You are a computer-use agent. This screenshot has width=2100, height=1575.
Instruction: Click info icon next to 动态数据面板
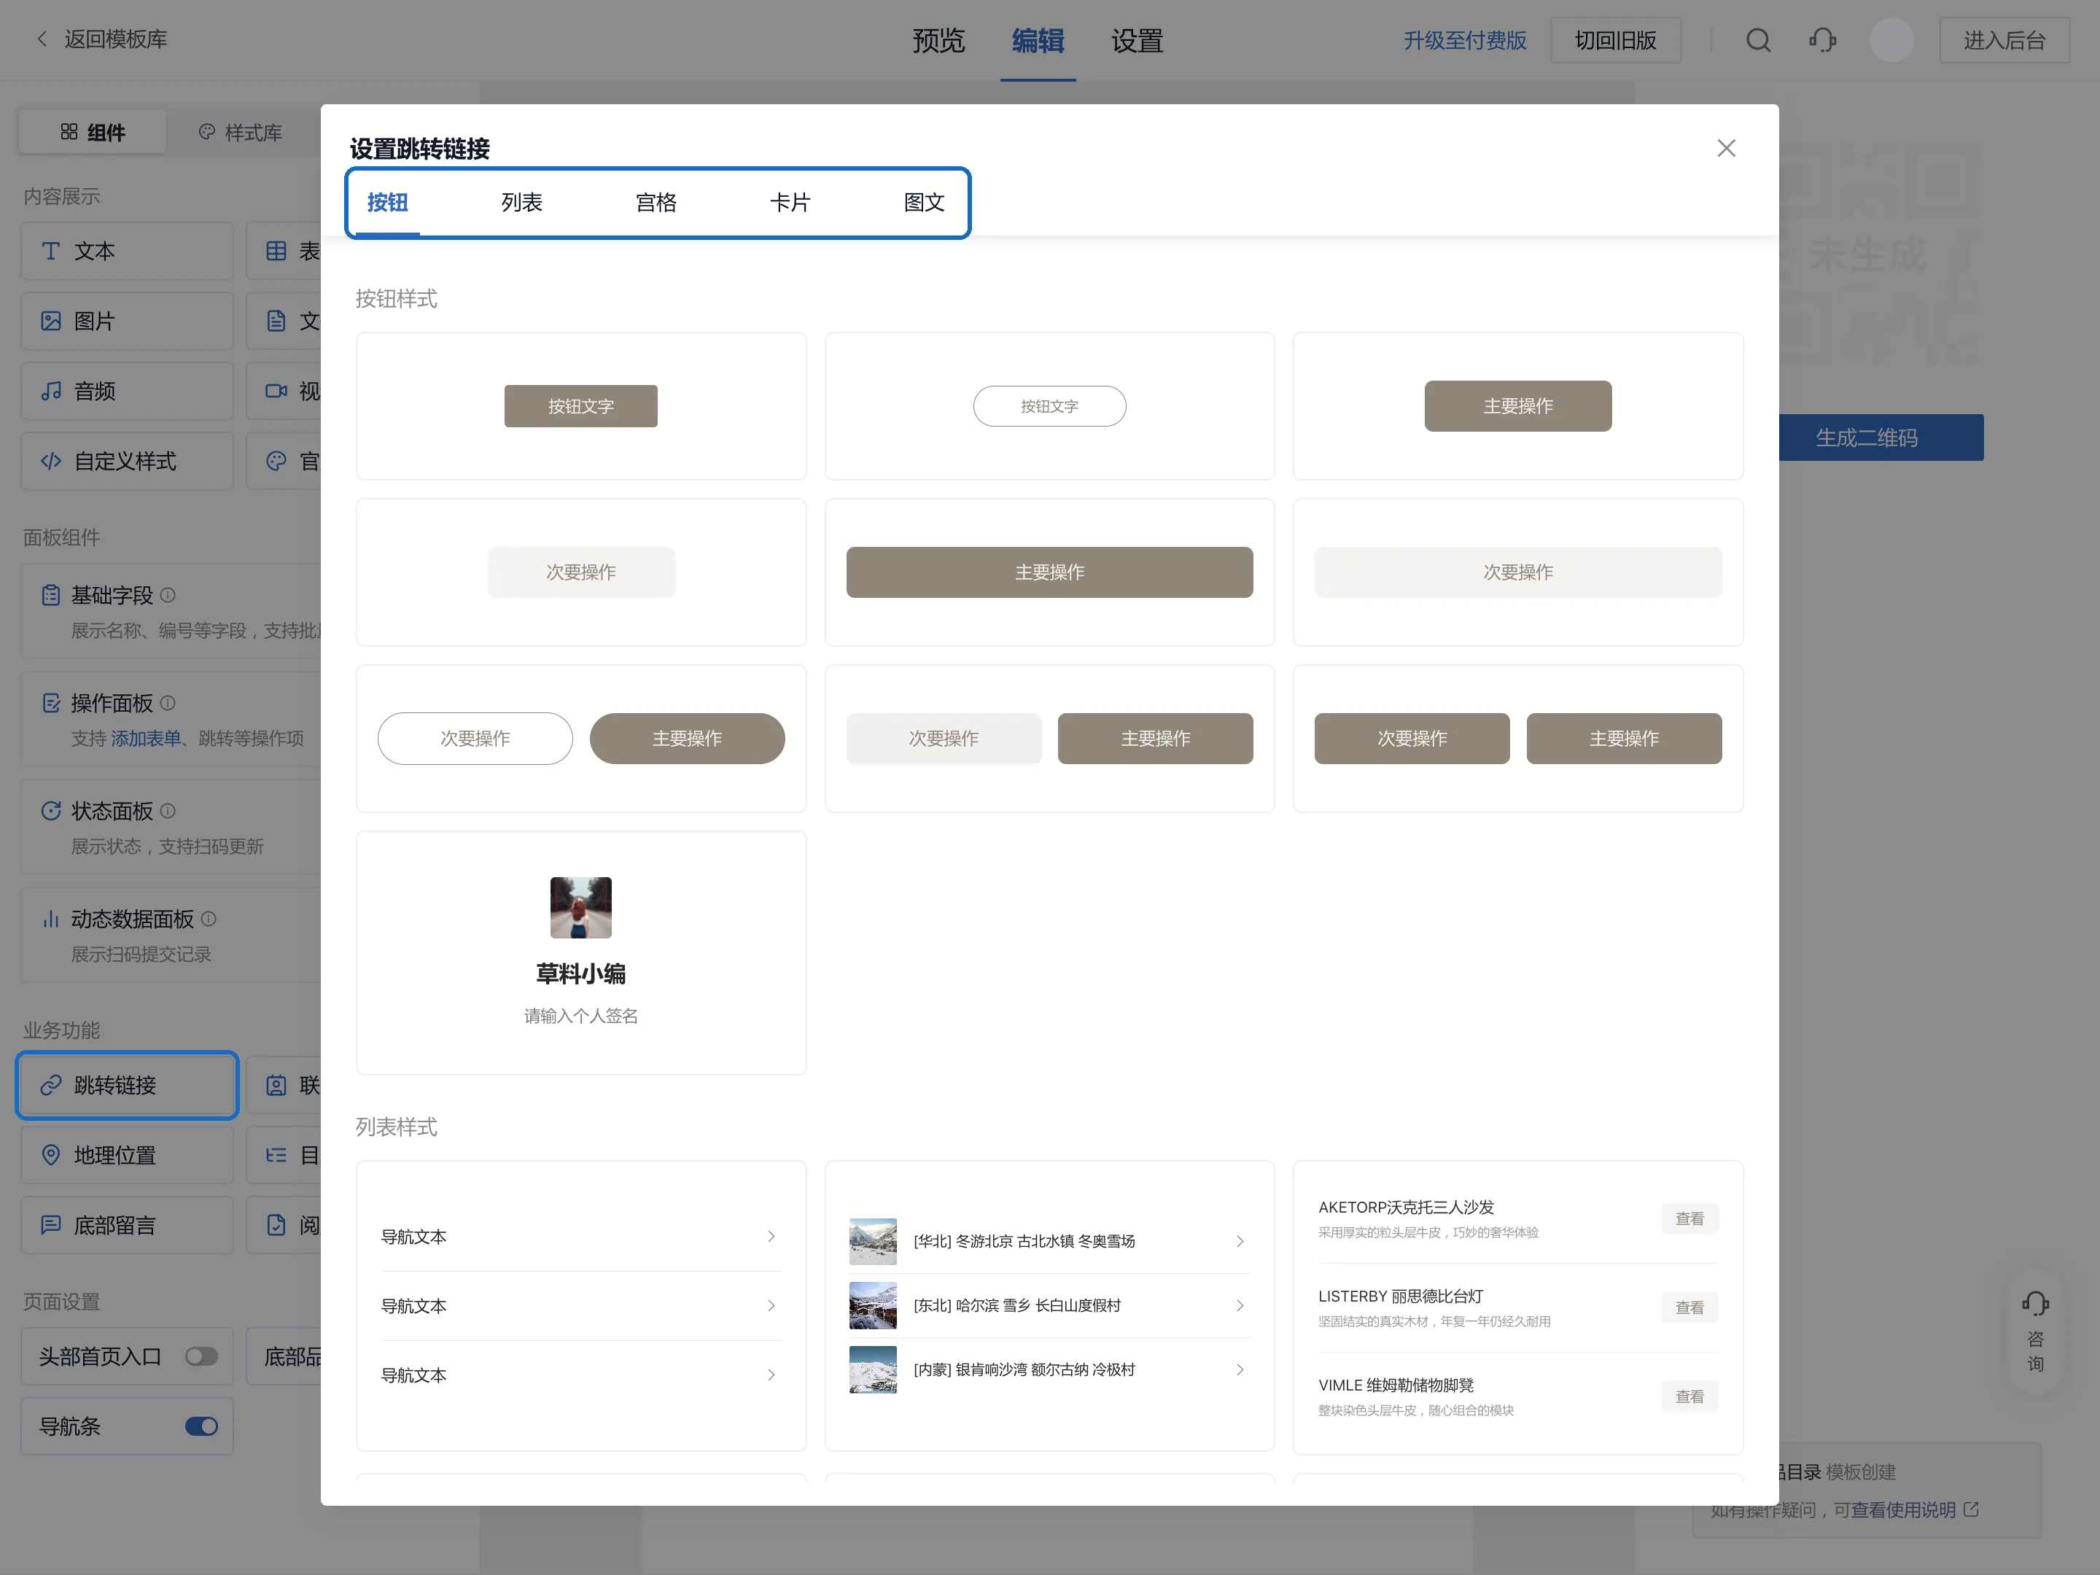point(209,919)
